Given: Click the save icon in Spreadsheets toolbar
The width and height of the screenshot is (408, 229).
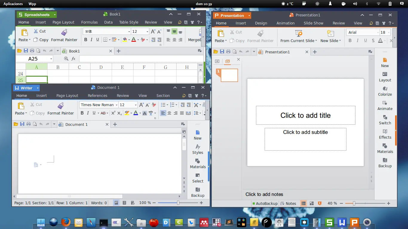Looking at the screenshot, I should pyautogui.click(x=26, y=51).
